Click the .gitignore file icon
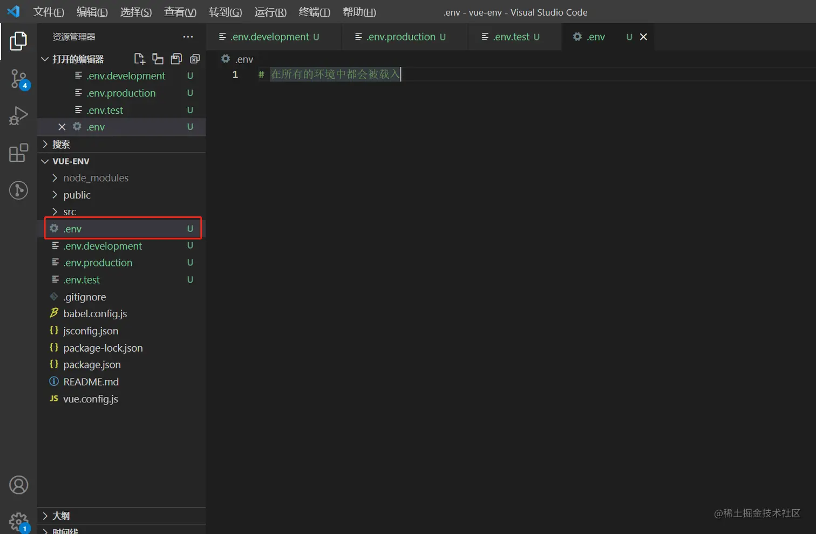816x534 pixels. pyautogui.click(x=54, y=296)
